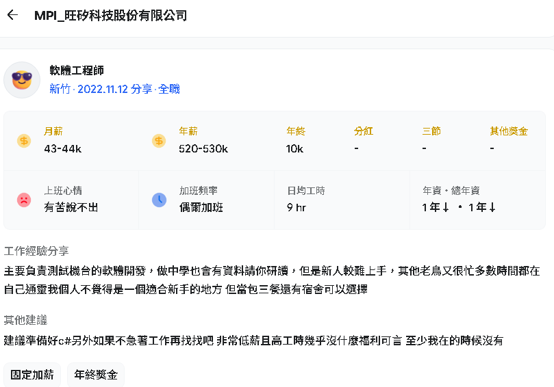554x387 pixels.
Task: Click the 其他獎金 label
Action: [x=509, y=131]
